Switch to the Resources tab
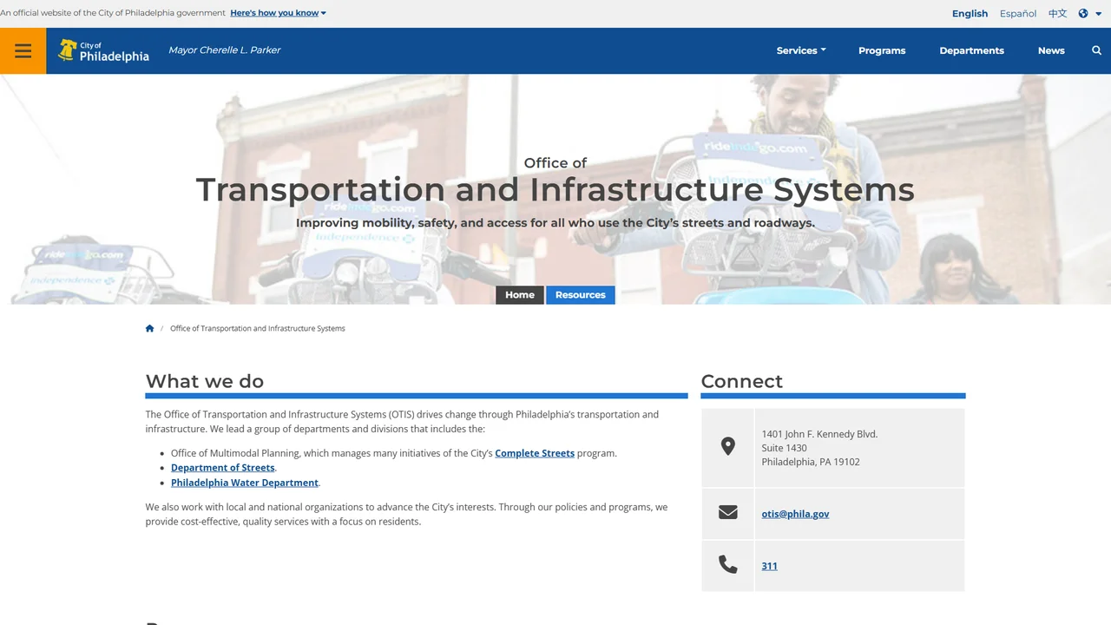1111x625 pixels. (581, 295)
